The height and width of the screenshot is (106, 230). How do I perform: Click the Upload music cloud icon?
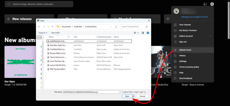(x=175, y=50)
